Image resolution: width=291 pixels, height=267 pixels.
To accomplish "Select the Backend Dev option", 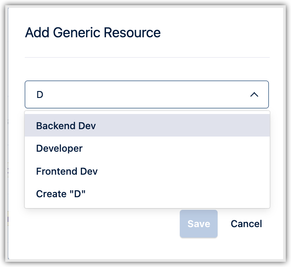I will pos(66,126).
